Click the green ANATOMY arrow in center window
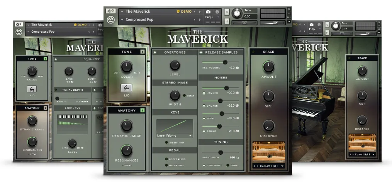The image size is (392, 182). coord(143,110)
